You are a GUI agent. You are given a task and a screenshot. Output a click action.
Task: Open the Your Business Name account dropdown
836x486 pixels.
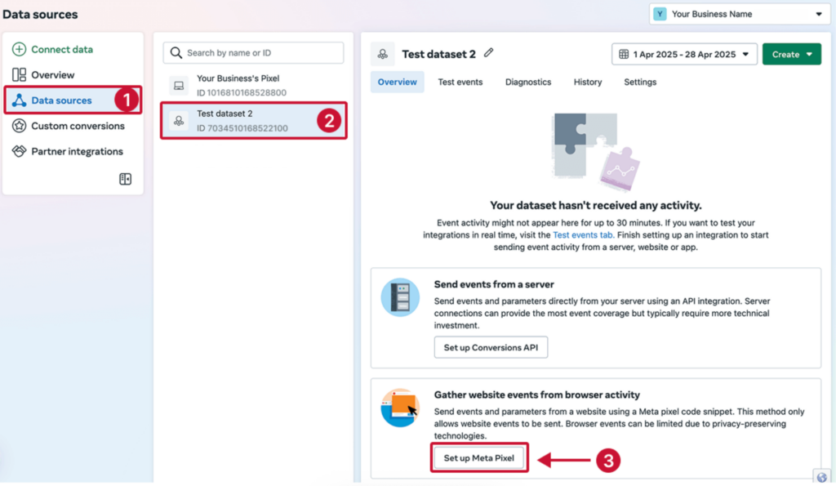tap(740, 14)
